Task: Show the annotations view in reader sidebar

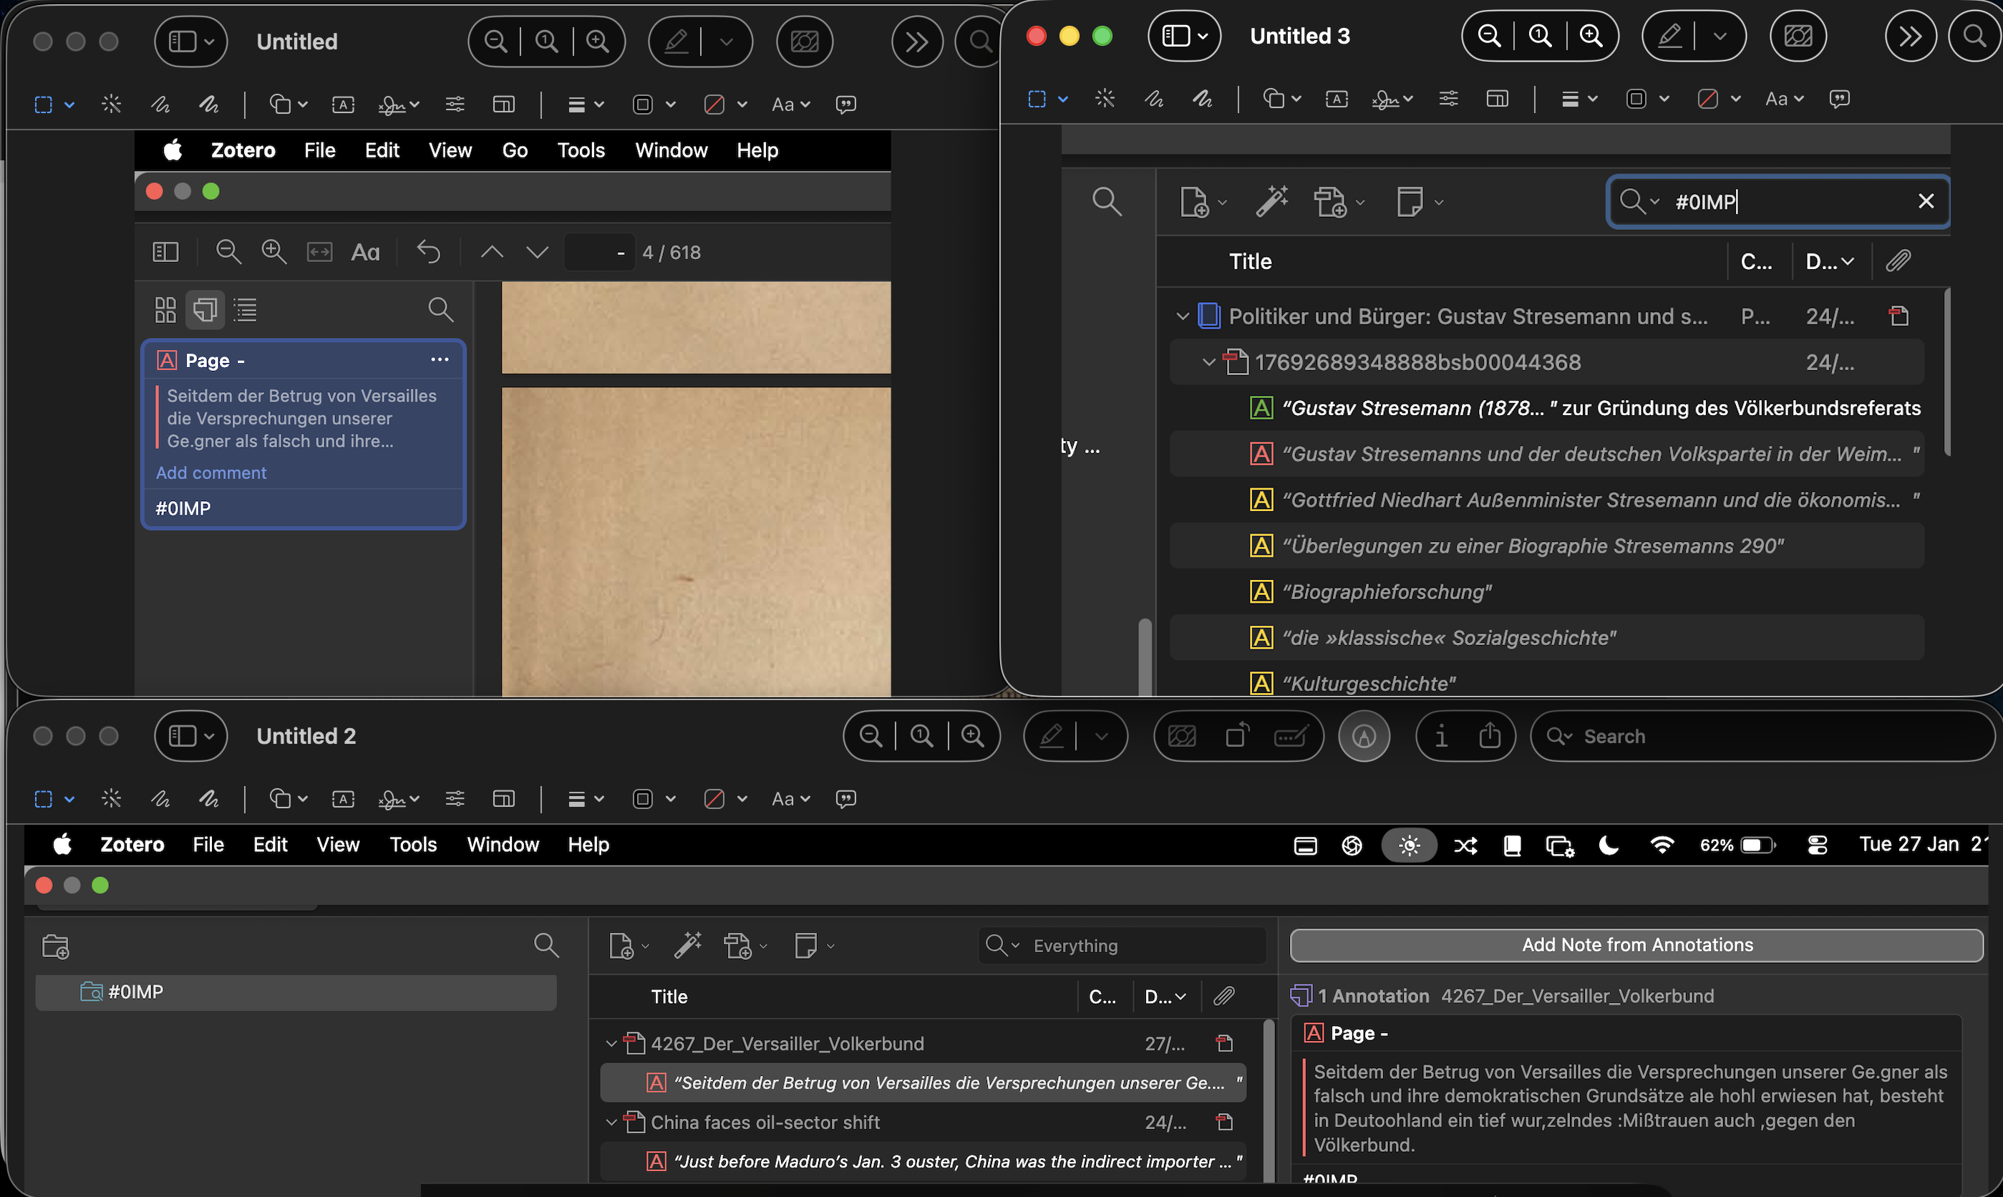Action: pos(205,310)
